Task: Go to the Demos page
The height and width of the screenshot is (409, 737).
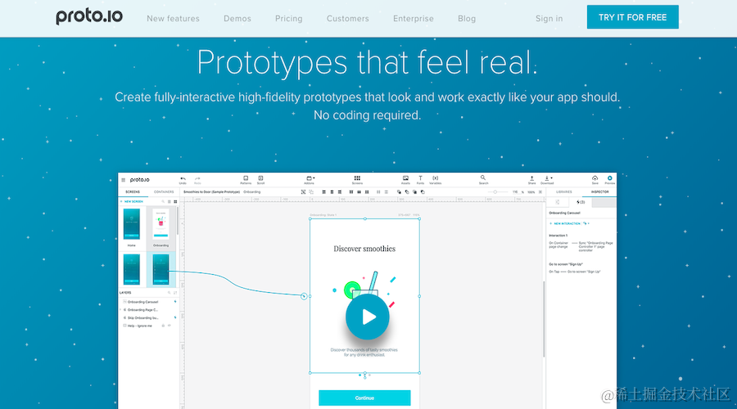Action: (237, 18)
